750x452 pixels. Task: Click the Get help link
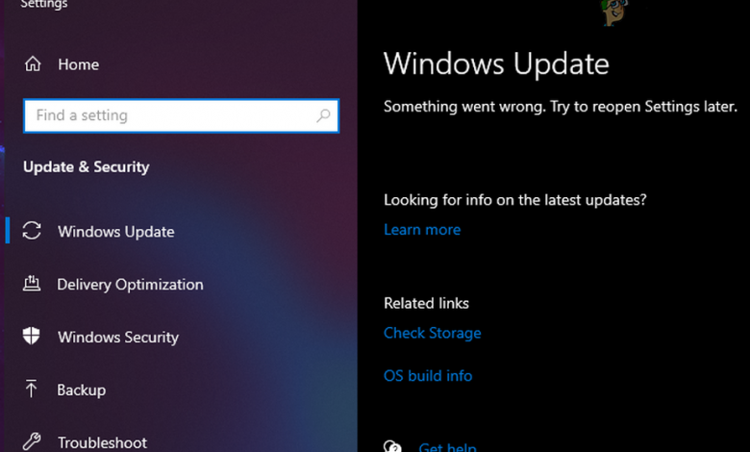tap(447, 446)
